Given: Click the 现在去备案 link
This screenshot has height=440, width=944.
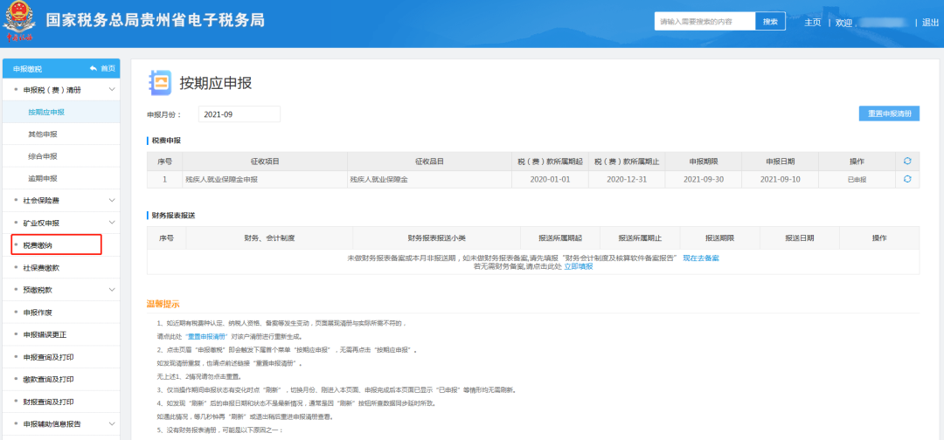Looking at the screenshot, I should point(701,258).
